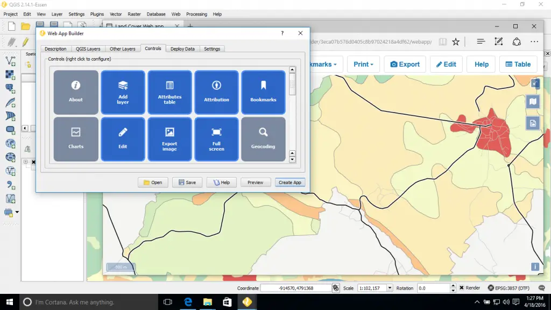Toggle the Add layer control tile

(123, 92)
